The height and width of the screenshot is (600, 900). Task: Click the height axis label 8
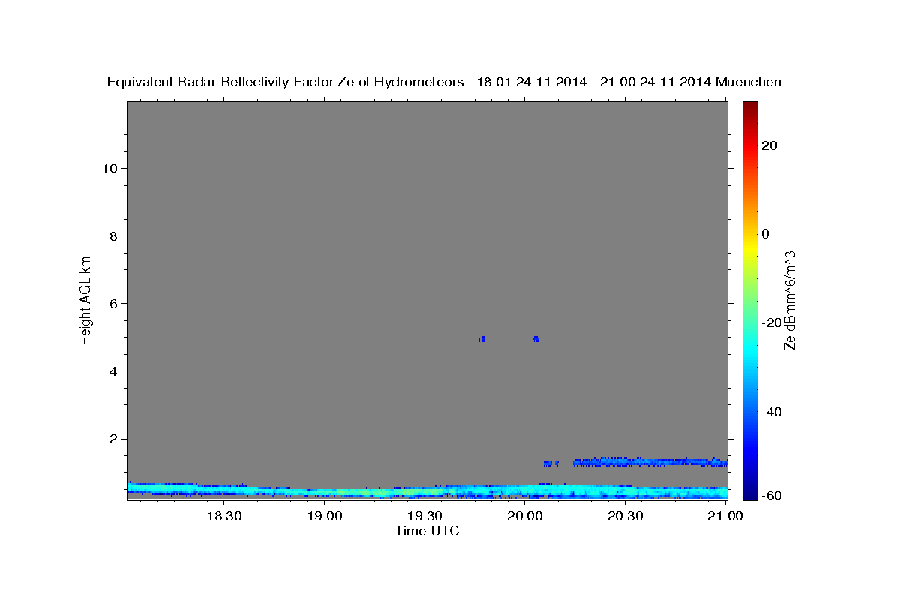click(112, 235)
